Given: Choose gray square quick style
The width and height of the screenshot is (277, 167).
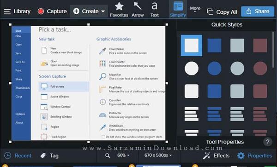Looking at the screenshot, I should (x=237, y=46).
